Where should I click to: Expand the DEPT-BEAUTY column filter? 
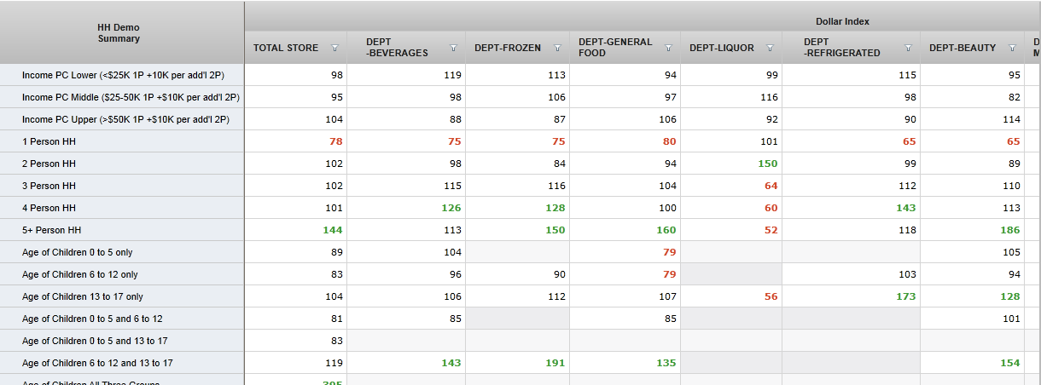[1012, 49]
